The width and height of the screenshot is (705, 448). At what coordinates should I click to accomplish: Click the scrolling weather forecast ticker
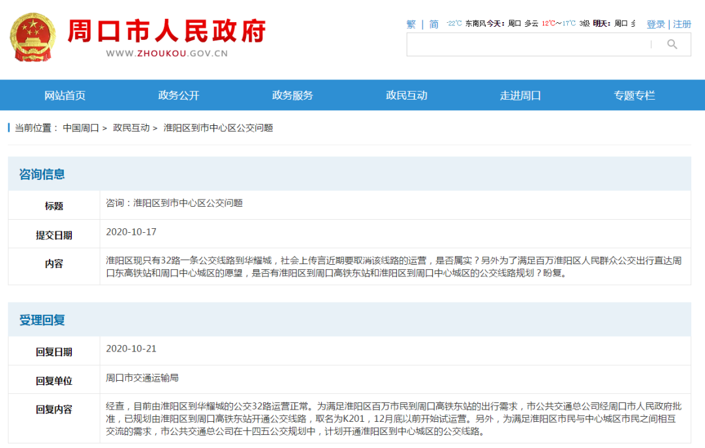540,23
